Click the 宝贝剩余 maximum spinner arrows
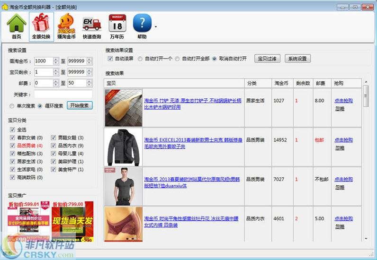The width and height of the screenshot is (377, 260). point(90,72)
